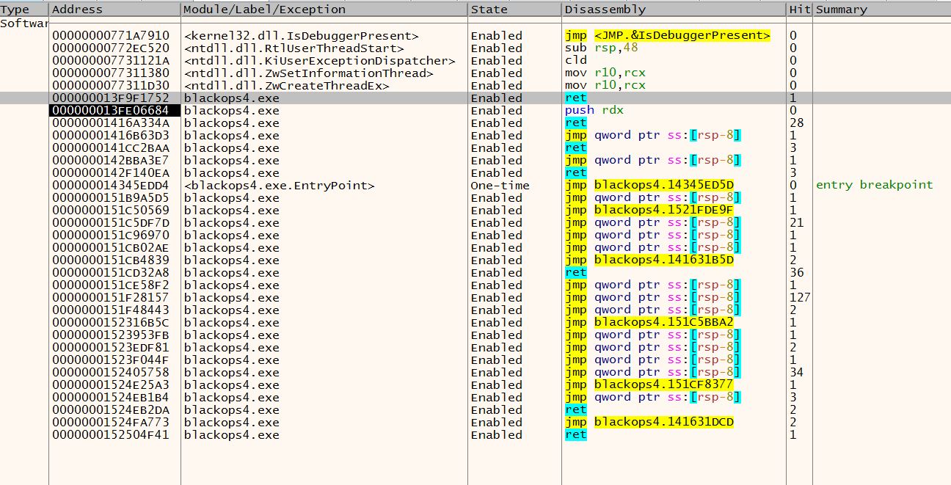This screenshot has height=485, width=951.
Task: Select address 00000001524EB1B4
Action: click(111, 398)
